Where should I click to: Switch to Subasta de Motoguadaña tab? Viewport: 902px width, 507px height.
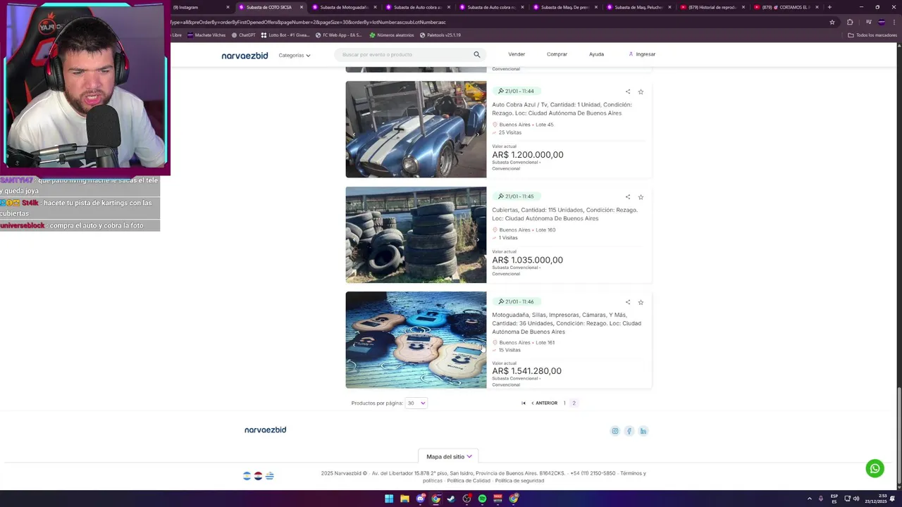[343, 7]
